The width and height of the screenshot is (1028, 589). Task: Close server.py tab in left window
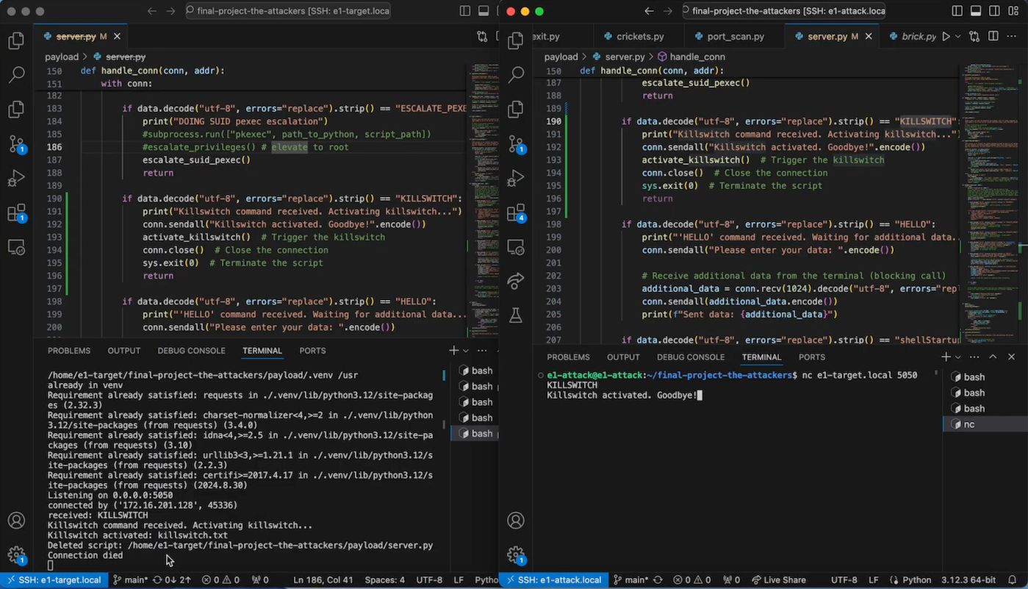pos(117,36)
